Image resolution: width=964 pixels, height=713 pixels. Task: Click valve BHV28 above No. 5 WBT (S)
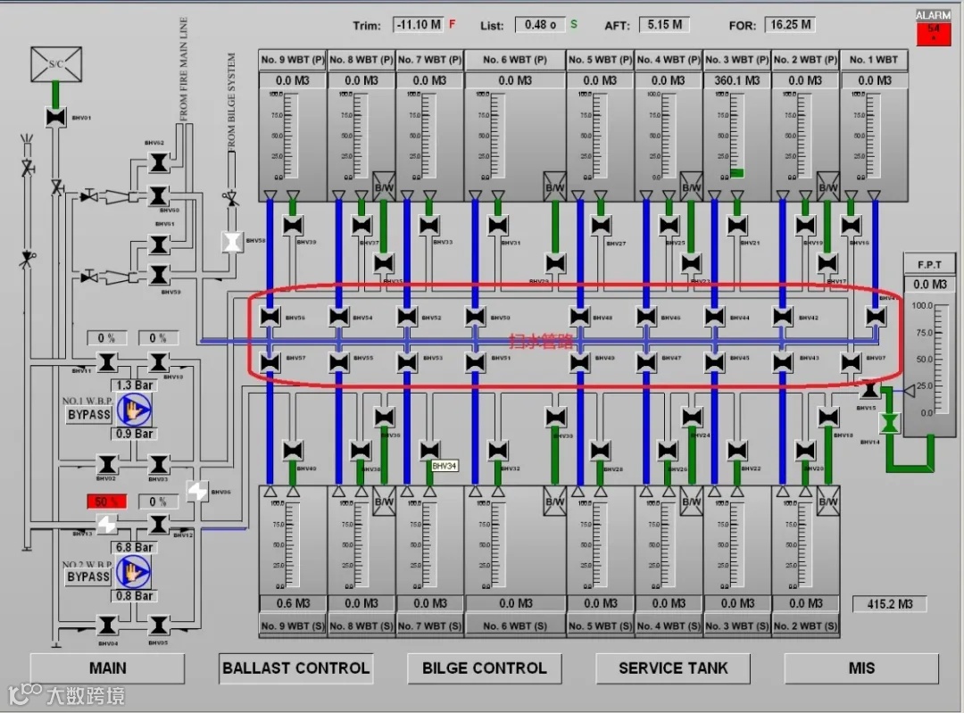pos(601,451)
